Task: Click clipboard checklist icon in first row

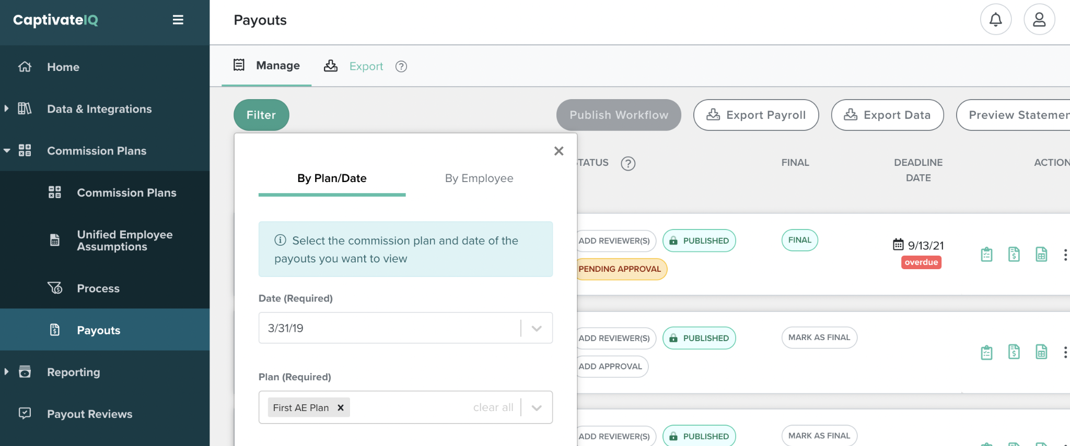Action: (x=986, y=255)
